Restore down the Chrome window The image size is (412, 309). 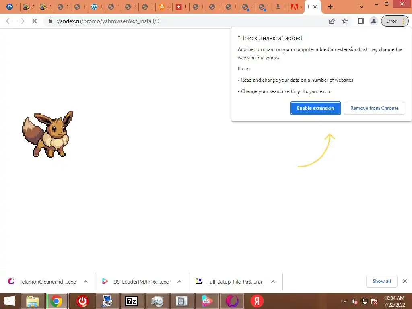[x=387, y=4]
